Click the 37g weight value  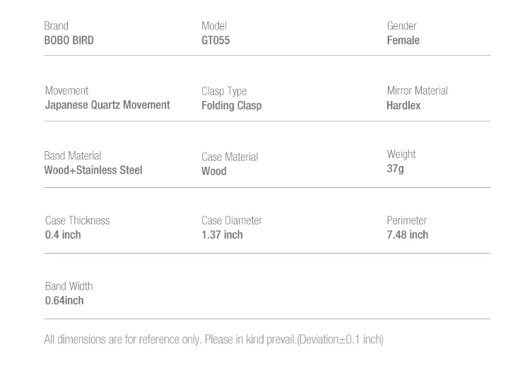pos(395,169)
